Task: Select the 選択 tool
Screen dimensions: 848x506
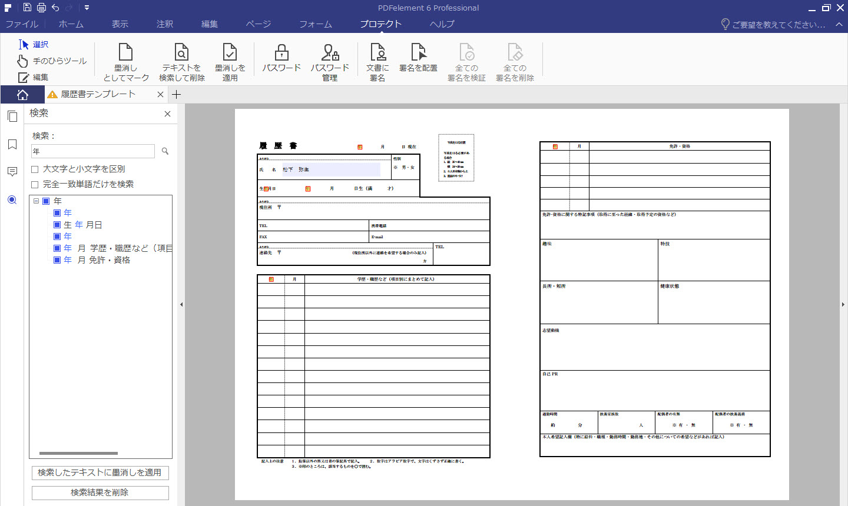Action: click(x=34, y=44)
